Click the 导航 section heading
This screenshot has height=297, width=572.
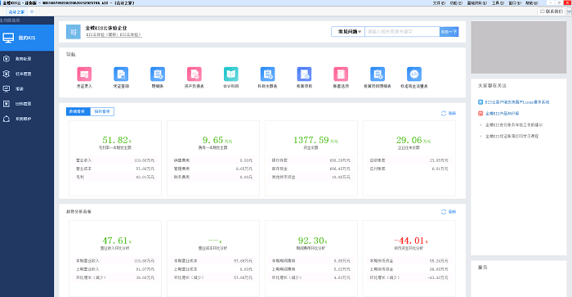point(71,55)
